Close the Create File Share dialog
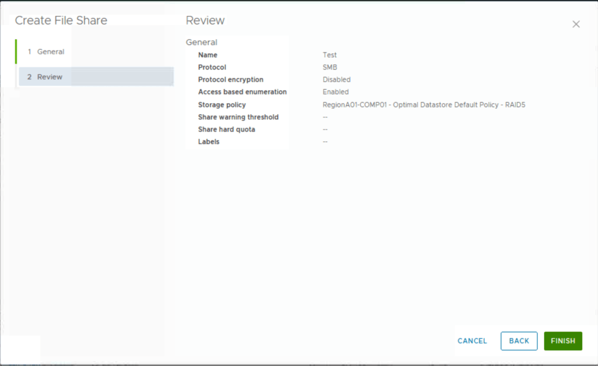This screenshot has height=366, width=598. (576, 24)
